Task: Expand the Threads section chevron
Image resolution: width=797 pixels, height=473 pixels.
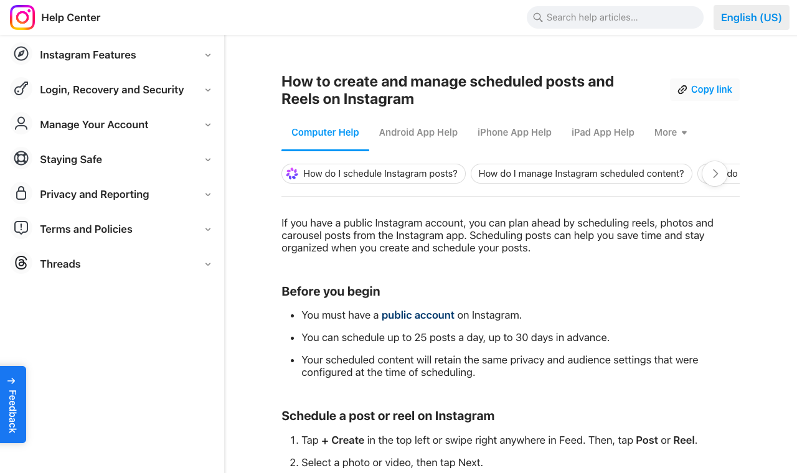Action: (x=208, y=264)
